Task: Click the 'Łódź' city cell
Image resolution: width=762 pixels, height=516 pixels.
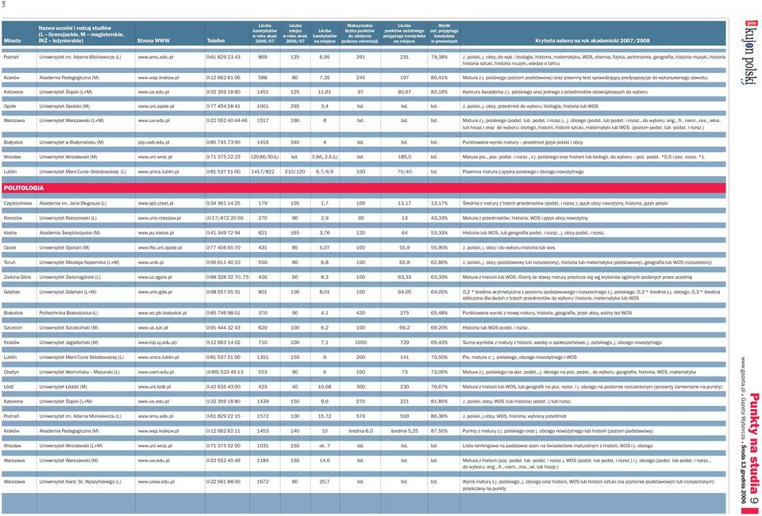Action: [10, 387]
